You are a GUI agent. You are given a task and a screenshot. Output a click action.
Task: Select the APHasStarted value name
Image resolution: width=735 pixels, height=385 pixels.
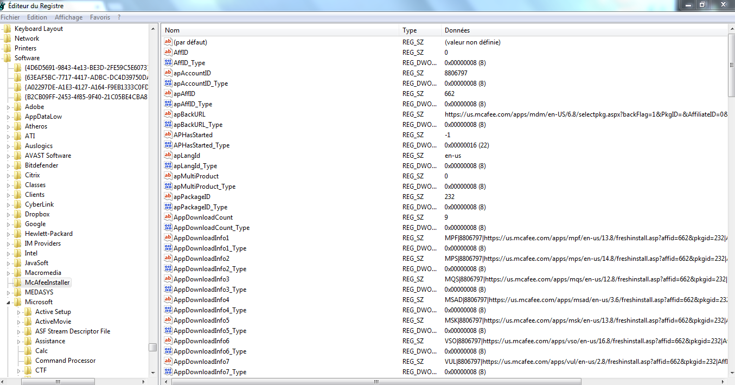pyautogui.click(x=193, y=134)
